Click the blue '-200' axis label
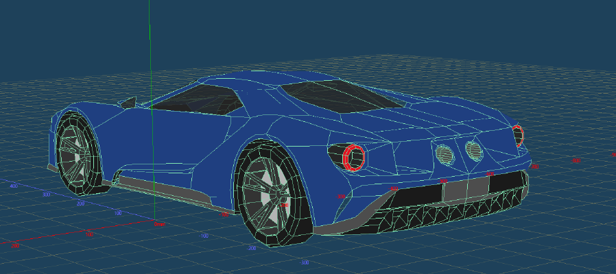This screenshot has width=616, height=274. [252, 249]
